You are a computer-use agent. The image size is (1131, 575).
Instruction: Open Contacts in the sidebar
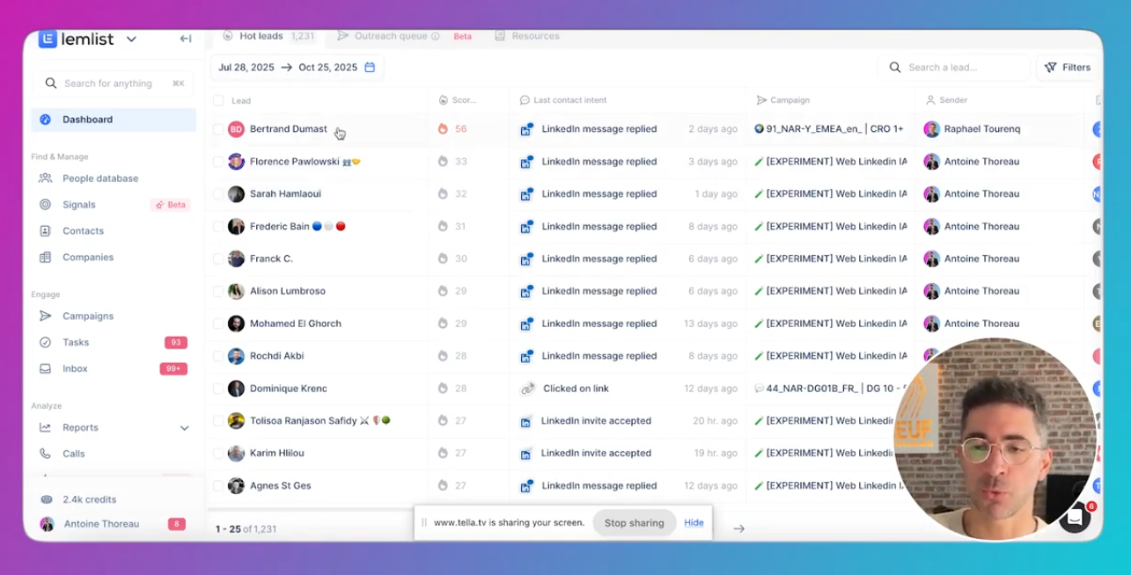click(x=83, y=231)
